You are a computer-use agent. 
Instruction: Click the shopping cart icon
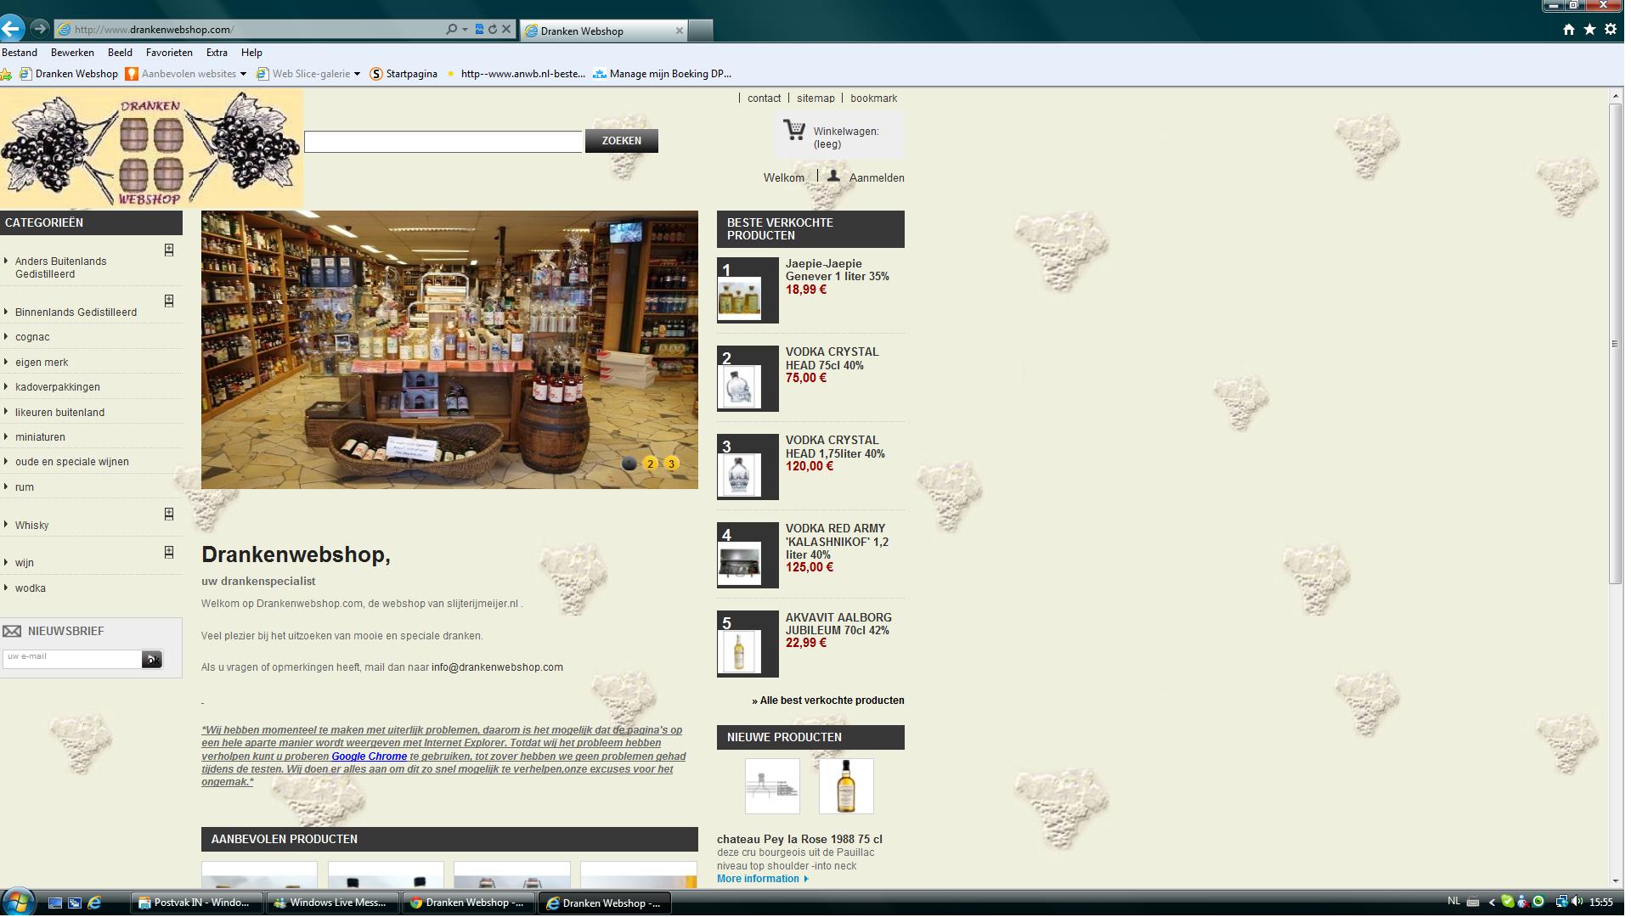pyautogui.click(x=794, y=130)
